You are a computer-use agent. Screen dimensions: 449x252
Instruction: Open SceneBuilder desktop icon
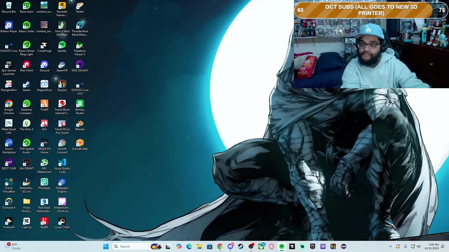tap(80, 145)
